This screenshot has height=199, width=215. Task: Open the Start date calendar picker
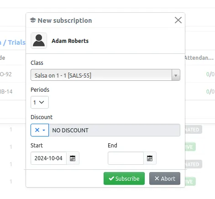coord(73,158)
